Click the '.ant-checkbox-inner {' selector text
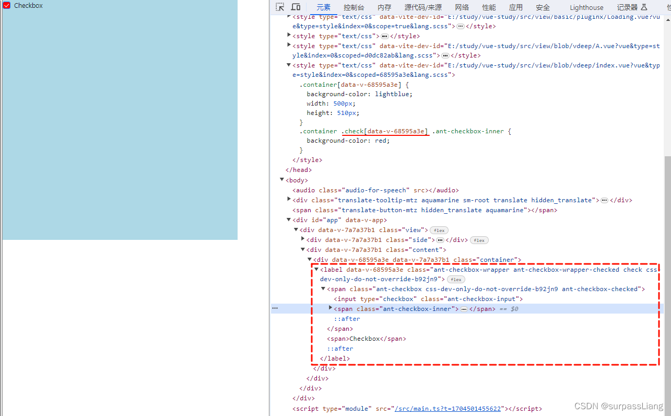The width and height of the screenshot is (671, 416). pyautogui.click(x=472, y=131)
